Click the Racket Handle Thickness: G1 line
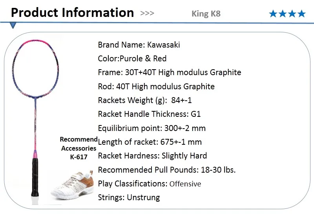 tap(149, 114)
